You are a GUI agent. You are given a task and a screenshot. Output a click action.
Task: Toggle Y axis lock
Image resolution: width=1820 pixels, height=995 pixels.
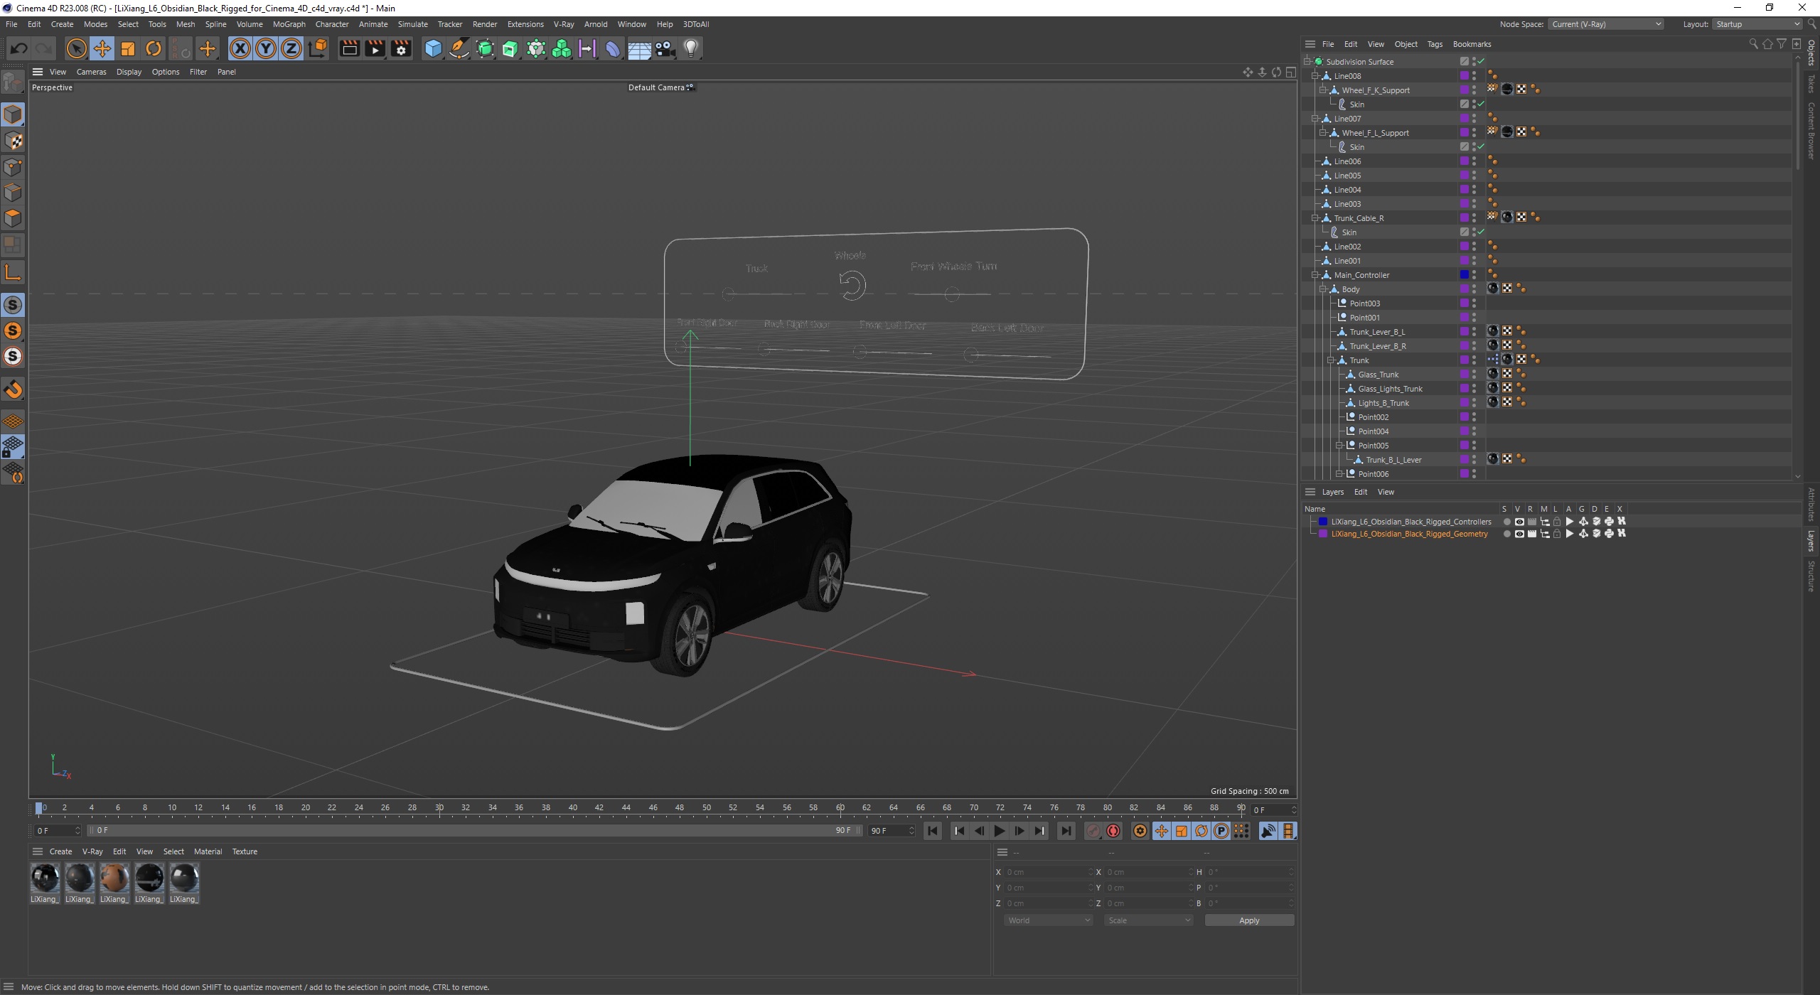coord(266,48)
